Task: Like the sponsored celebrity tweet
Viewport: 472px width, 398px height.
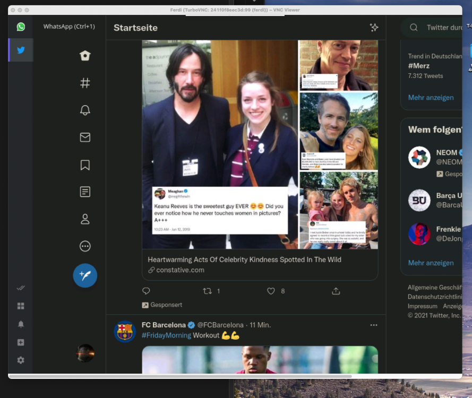Action: coord(271,291)
